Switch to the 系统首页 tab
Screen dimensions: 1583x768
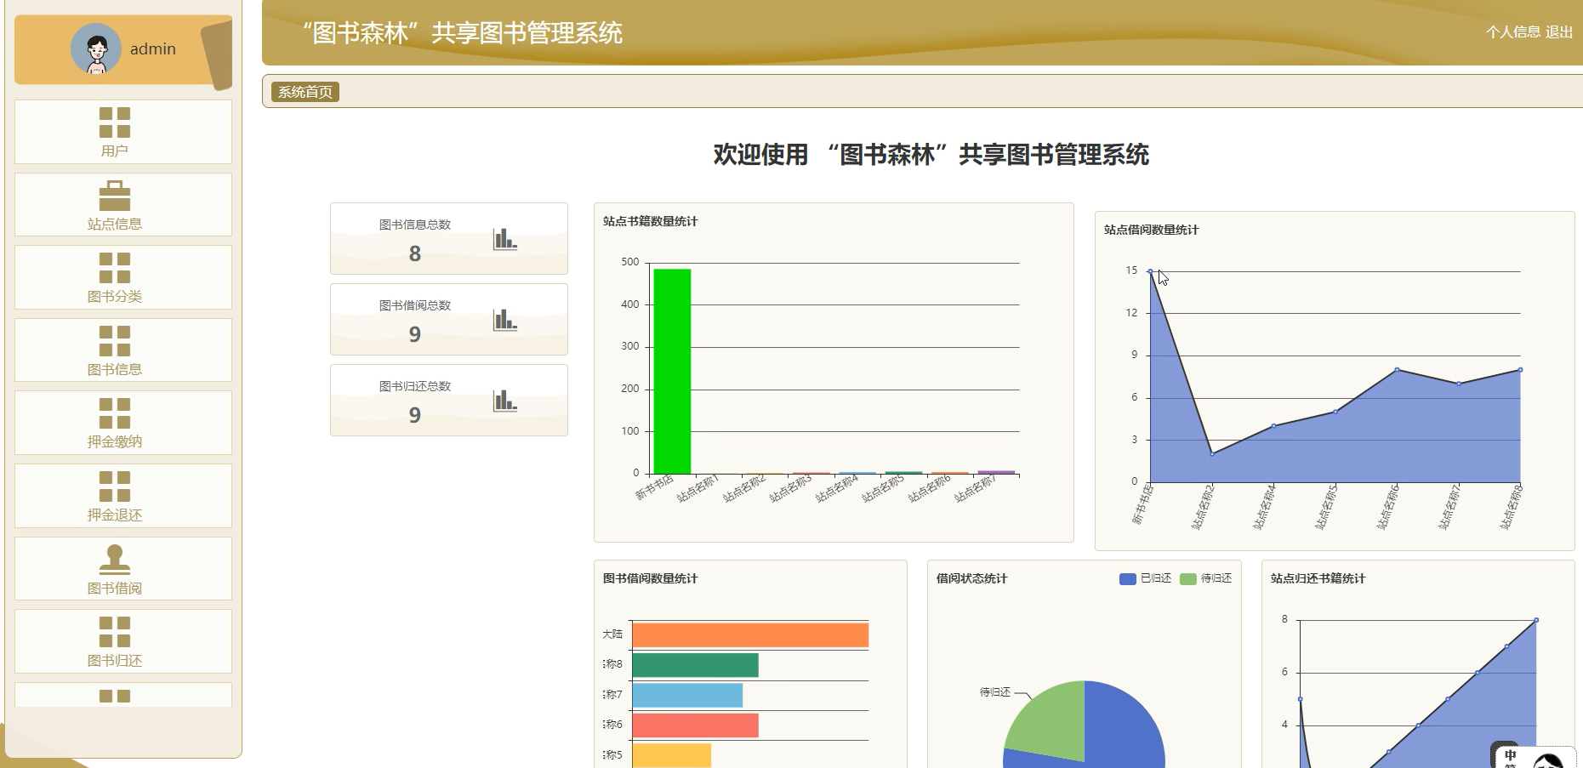(304, 91)
